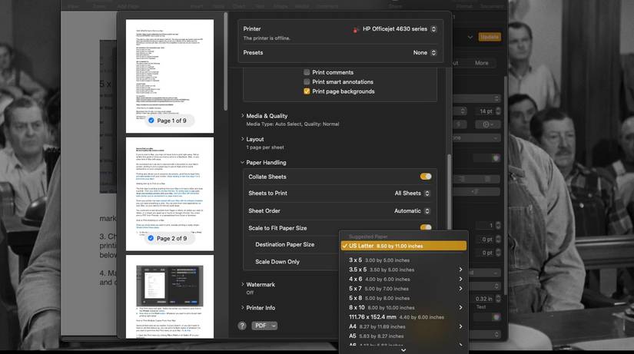Click the page preview scrollbar

pos(226,61)
